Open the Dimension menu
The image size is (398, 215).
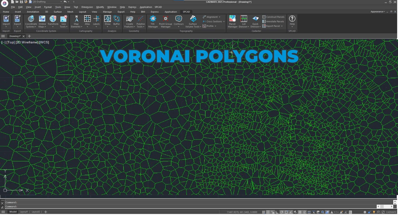point(87,7)
